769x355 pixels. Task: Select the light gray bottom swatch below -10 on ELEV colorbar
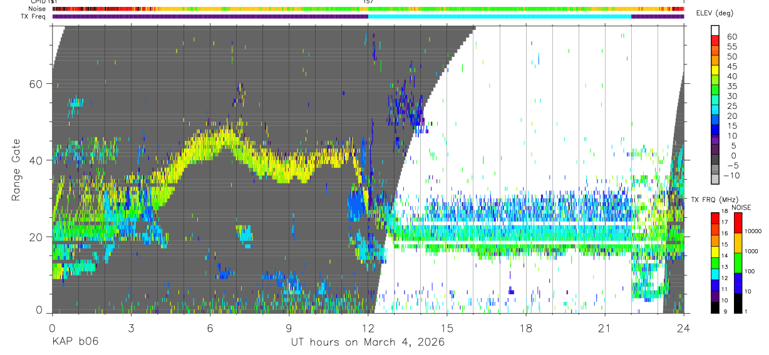[716, 180]
